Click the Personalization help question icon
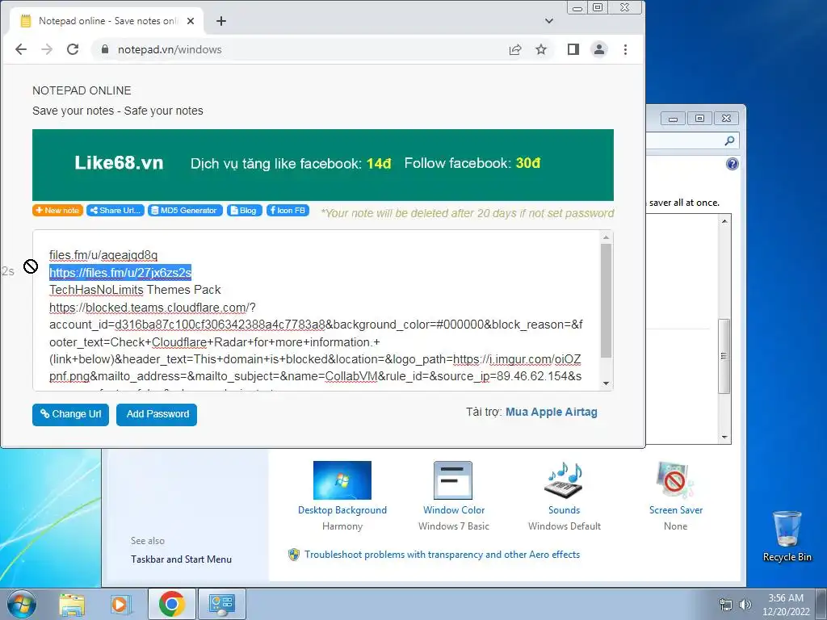This screenshot has width=827, height=620. click(732, 164)
